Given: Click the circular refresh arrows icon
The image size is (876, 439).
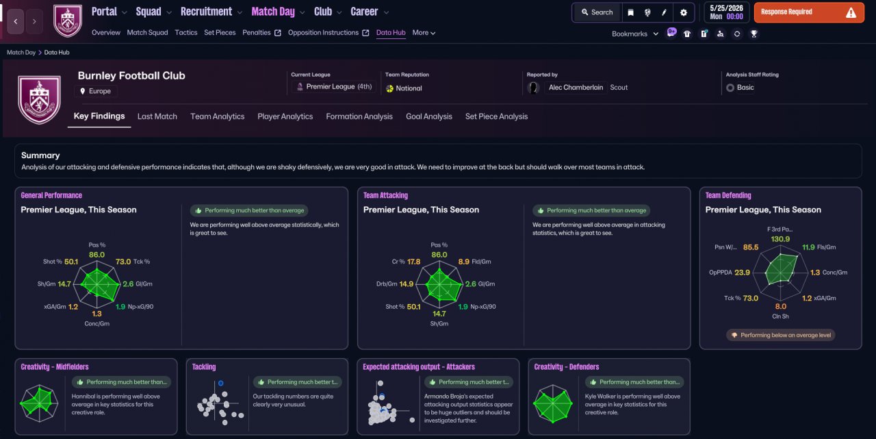Looking at the screenshot, I should (x=737, y=33).
